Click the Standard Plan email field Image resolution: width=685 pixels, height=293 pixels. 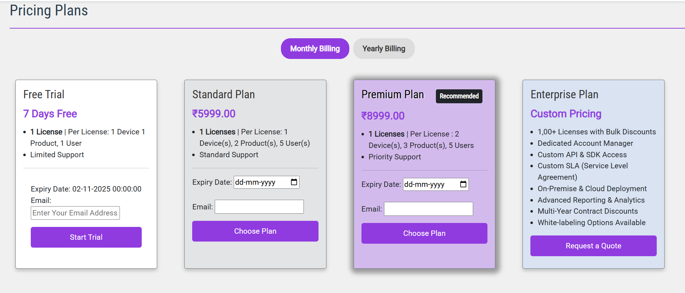pos(259,207)
